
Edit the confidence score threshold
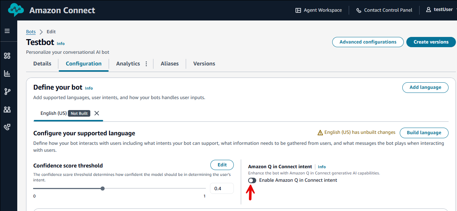coord(222,165)
